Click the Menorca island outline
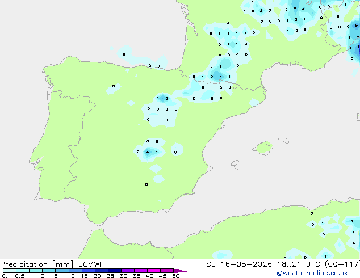This screenshot has height=278, width=360. click(284, 140)
